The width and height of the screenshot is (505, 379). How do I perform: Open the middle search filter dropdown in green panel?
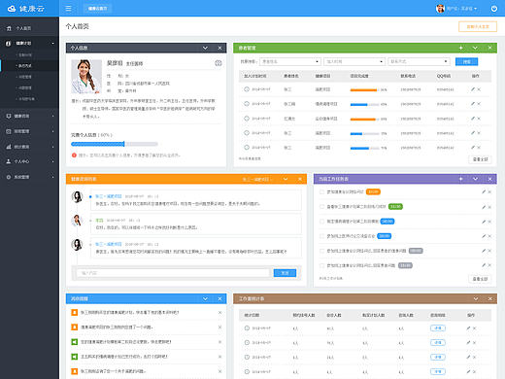click(354, 61)
